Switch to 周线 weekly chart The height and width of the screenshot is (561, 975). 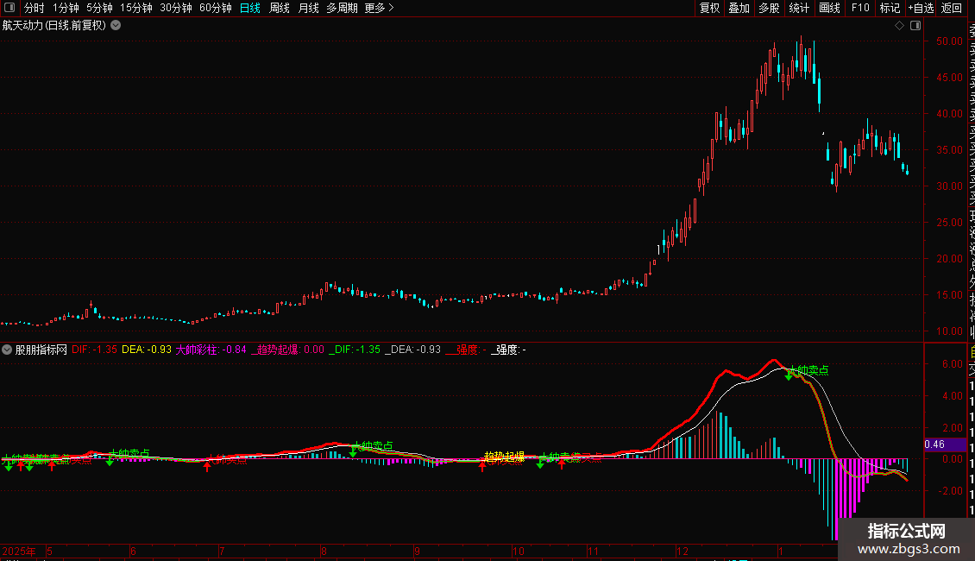tap(280, 8)
